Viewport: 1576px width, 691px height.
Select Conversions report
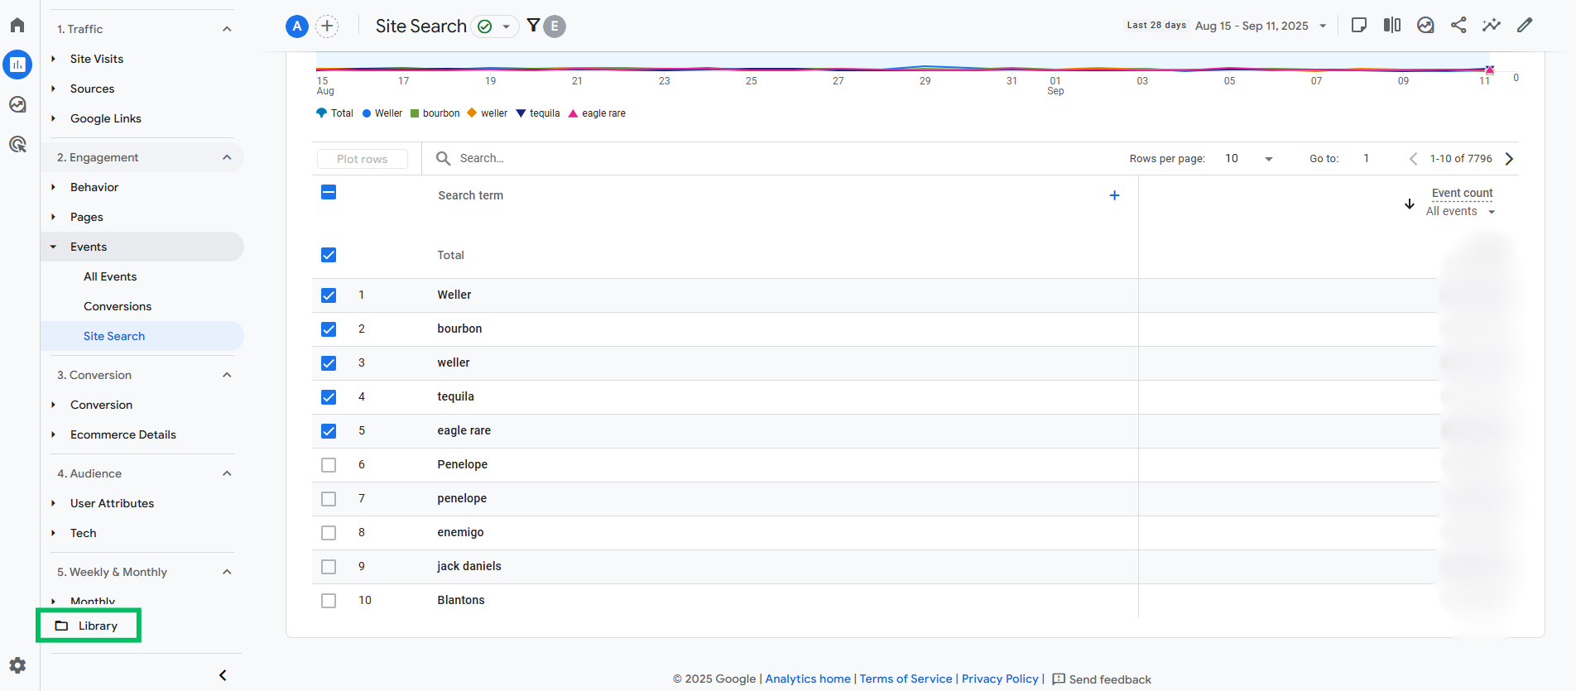pos(118,306)
